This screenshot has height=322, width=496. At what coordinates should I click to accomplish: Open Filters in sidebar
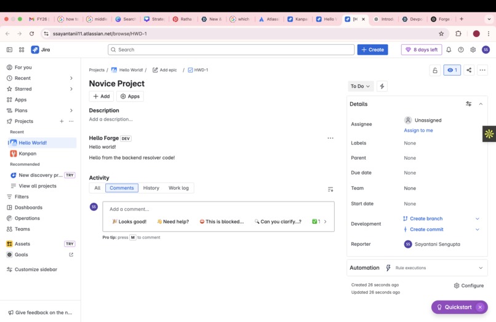point(41,197)
